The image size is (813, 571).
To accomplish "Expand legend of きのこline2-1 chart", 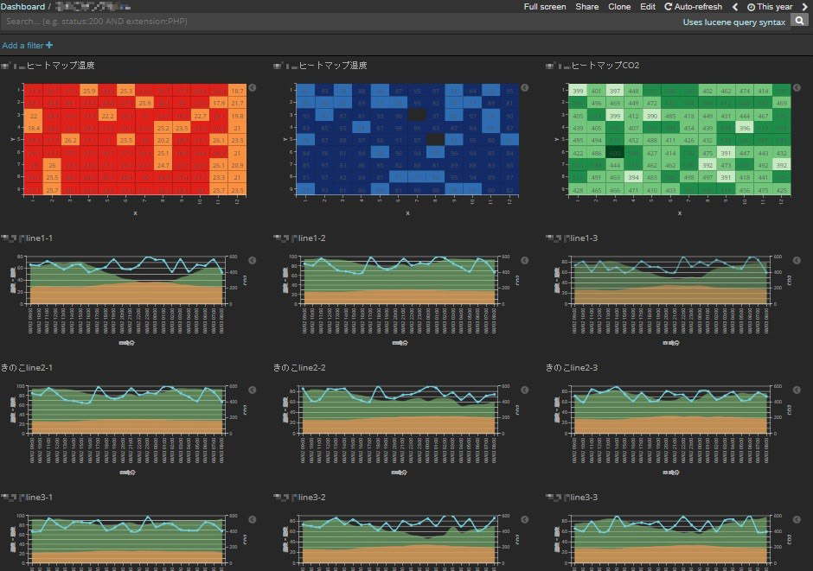I will 253,390.
